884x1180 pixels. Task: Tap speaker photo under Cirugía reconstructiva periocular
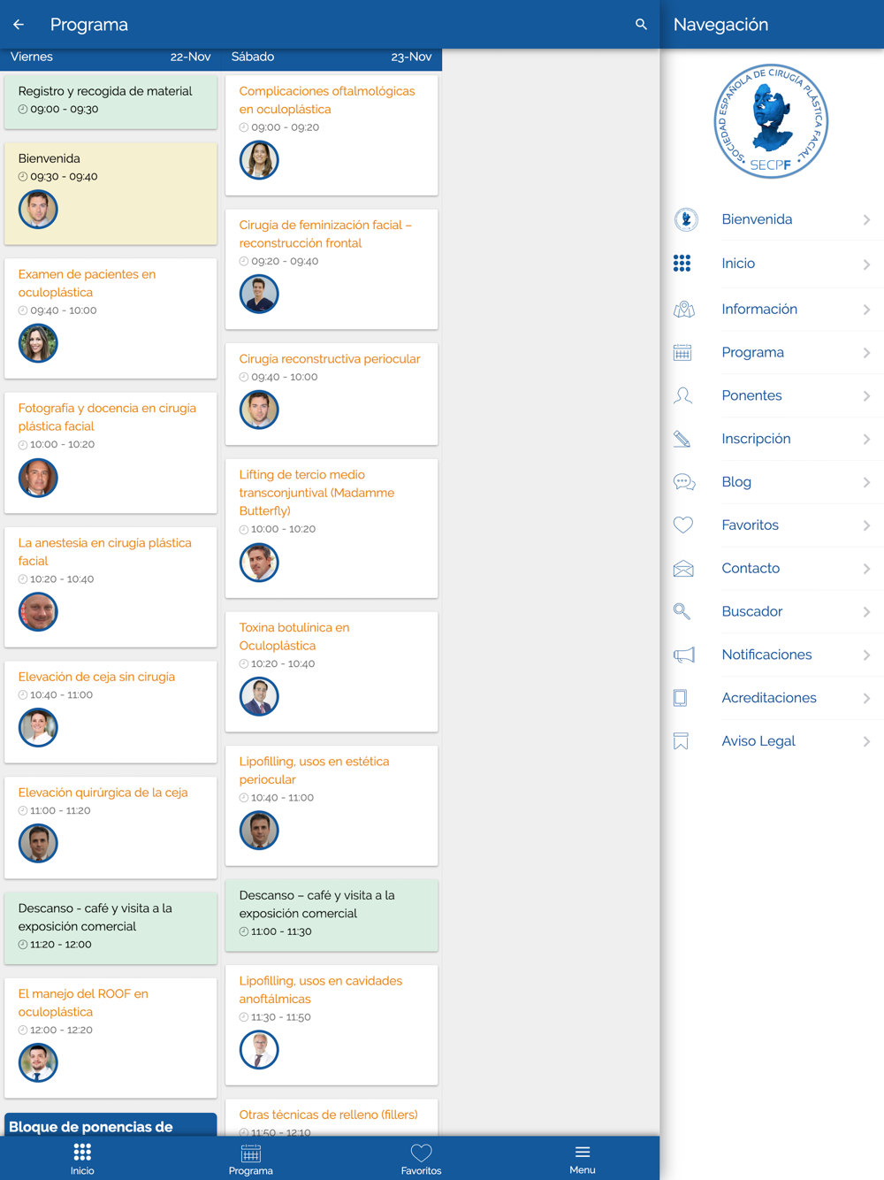[259, 410]
